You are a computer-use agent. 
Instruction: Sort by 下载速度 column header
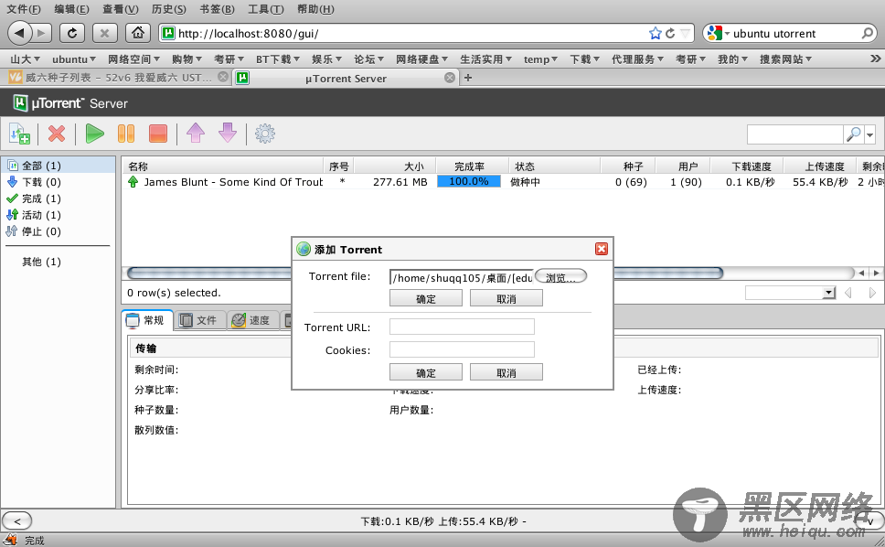click(x=747, y=166)
